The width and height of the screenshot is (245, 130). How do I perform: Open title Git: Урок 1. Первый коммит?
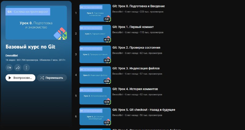pos(133,27)
